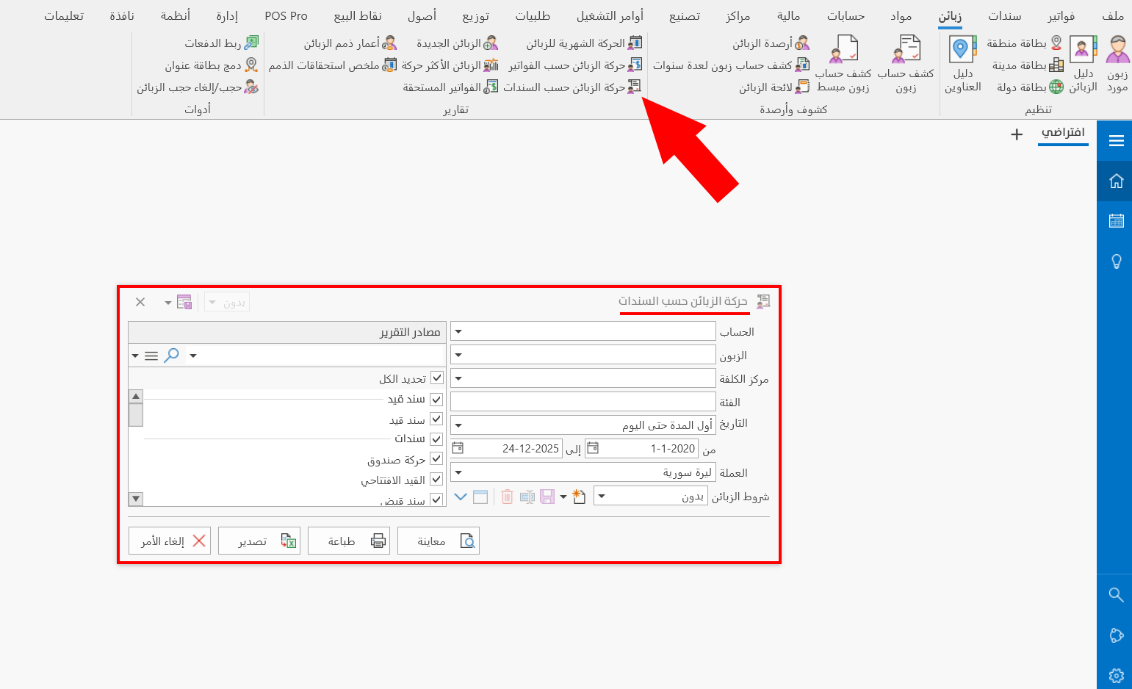Click the trash icon to delete customer condition
Viewport: 1132px width, 689px height.
tap(507, 497)
